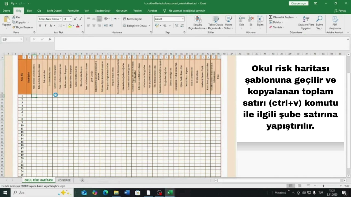Align text to middle
Viewport: 351px width, 197px height.
click(94, 19)
